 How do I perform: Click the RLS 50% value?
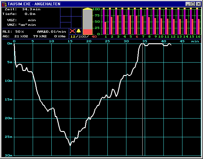point(13,31)
